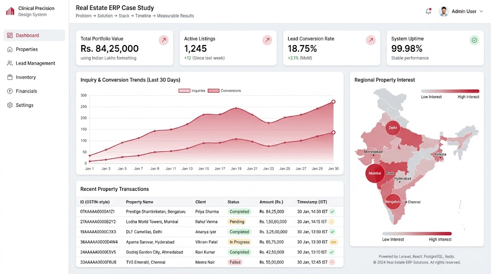Toggle the Conversions legend swatch

[x=213, y=91]
